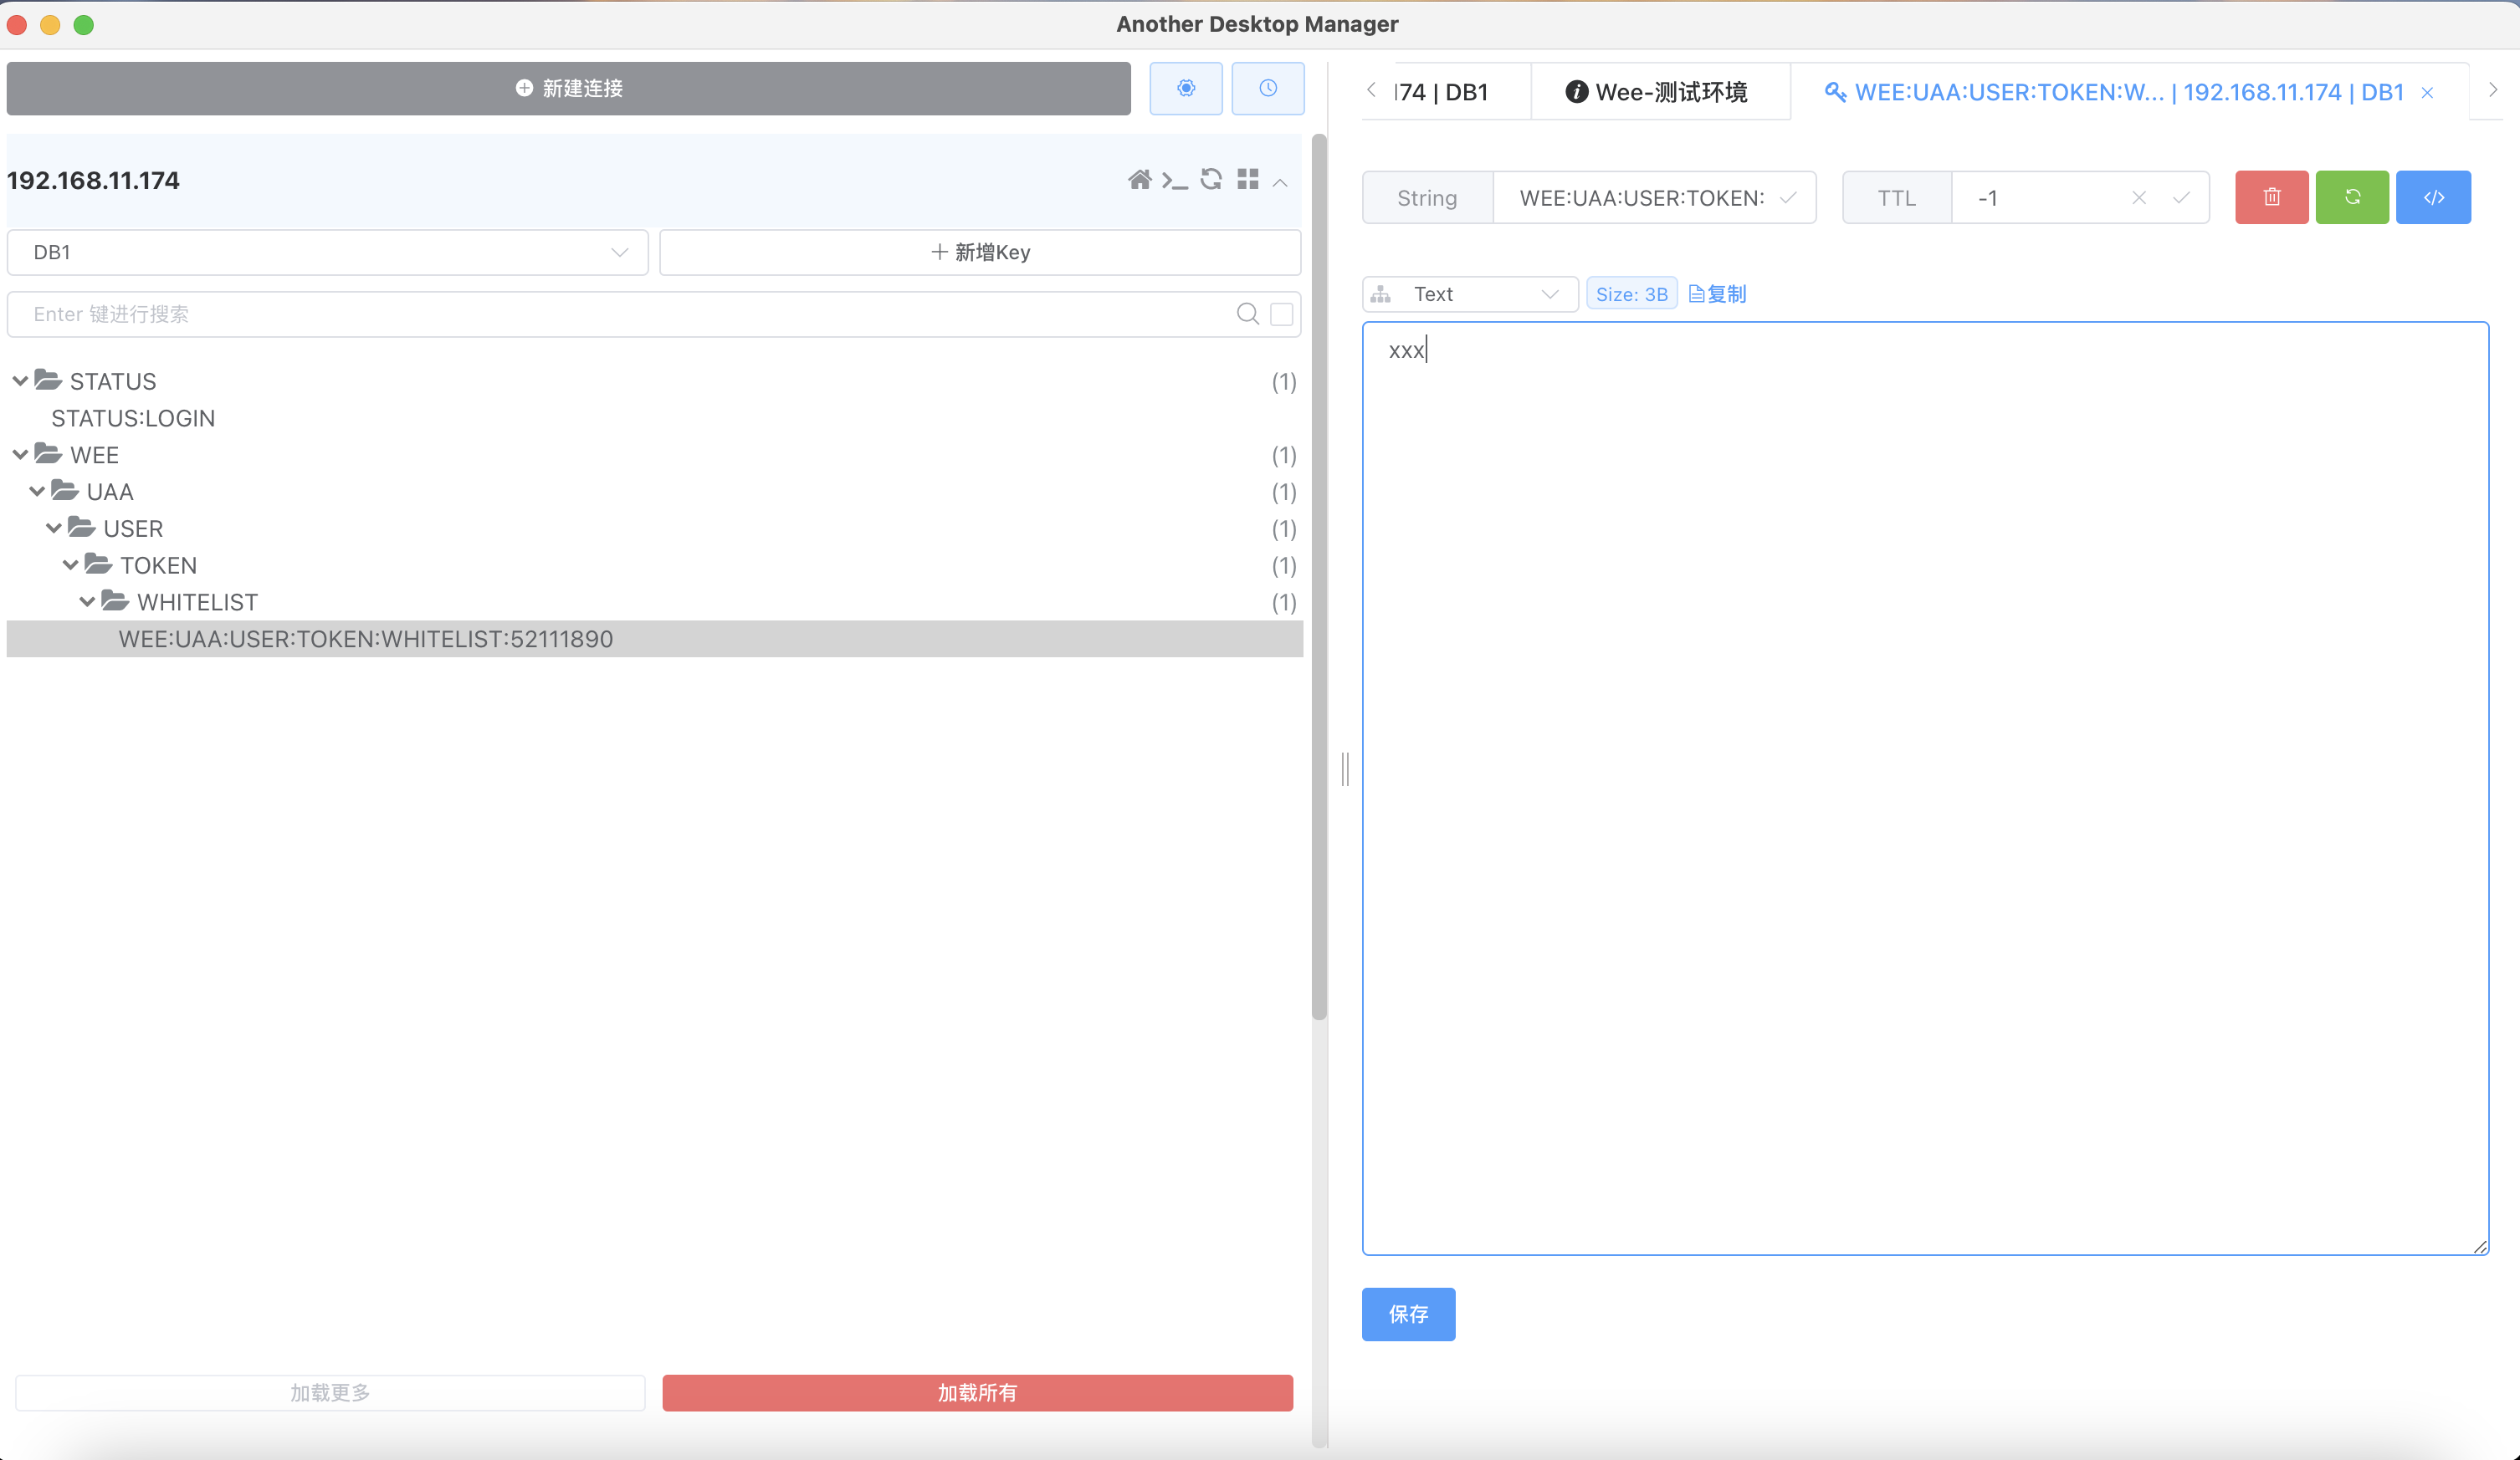Click green refresh key button
The height and width of the screenshot is (1460, 2520).
[2352, 198]
